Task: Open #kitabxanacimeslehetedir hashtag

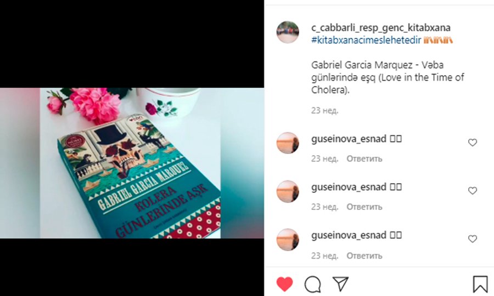Action: pyautogui.click(x=366, y=40)
